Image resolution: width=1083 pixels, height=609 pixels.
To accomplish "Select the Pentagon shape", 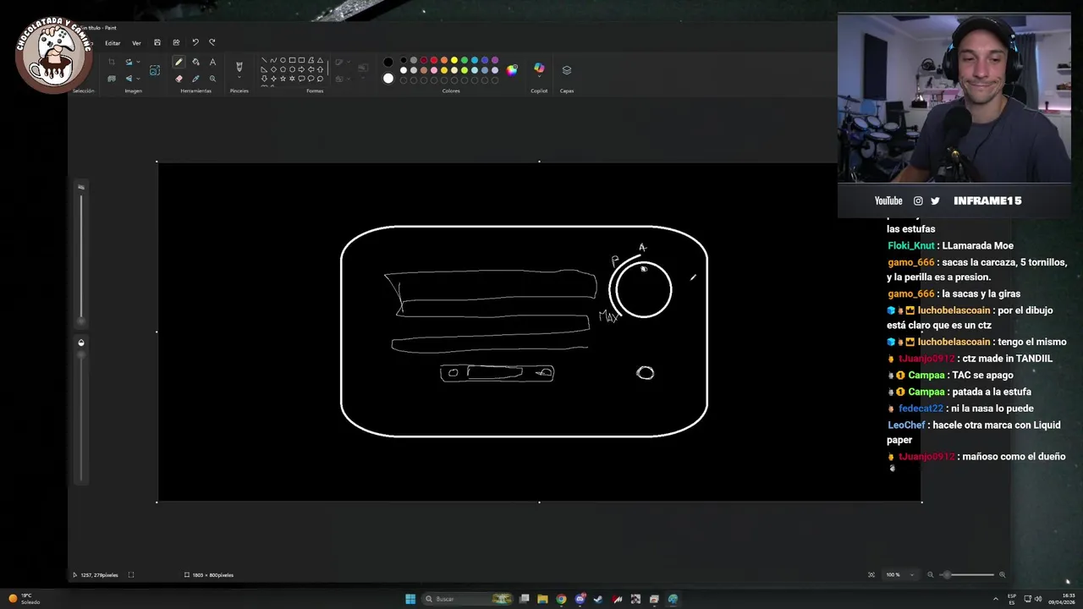I will pyautogui.click(x=283, y=69).
